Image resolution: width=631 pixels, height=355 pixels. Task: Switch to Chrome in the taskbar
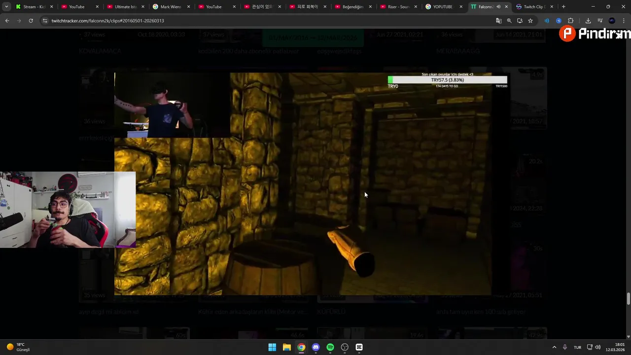[301, 347]
